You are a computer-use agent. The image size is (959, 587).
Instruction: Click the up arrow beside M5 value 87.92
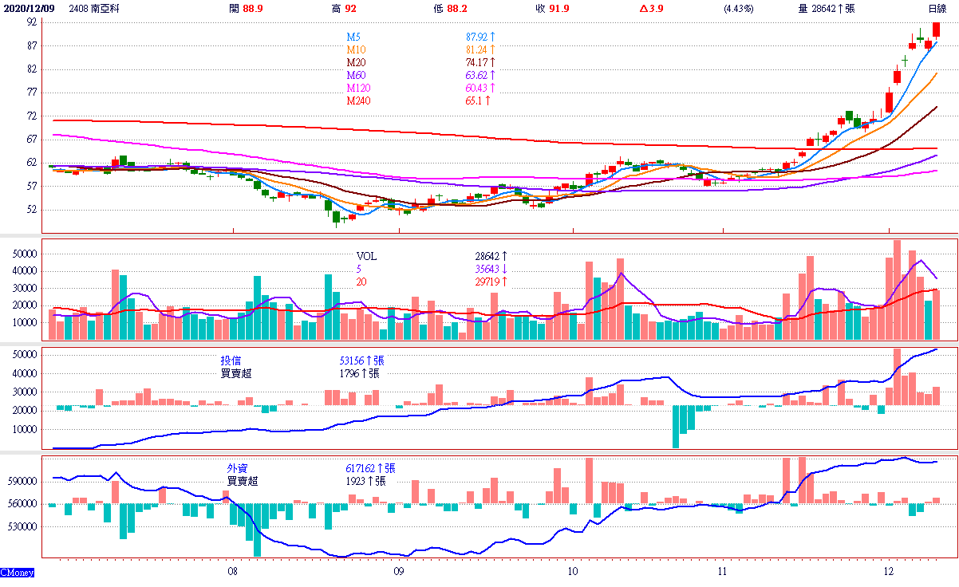pyautogui.click(x=493, y=37)
